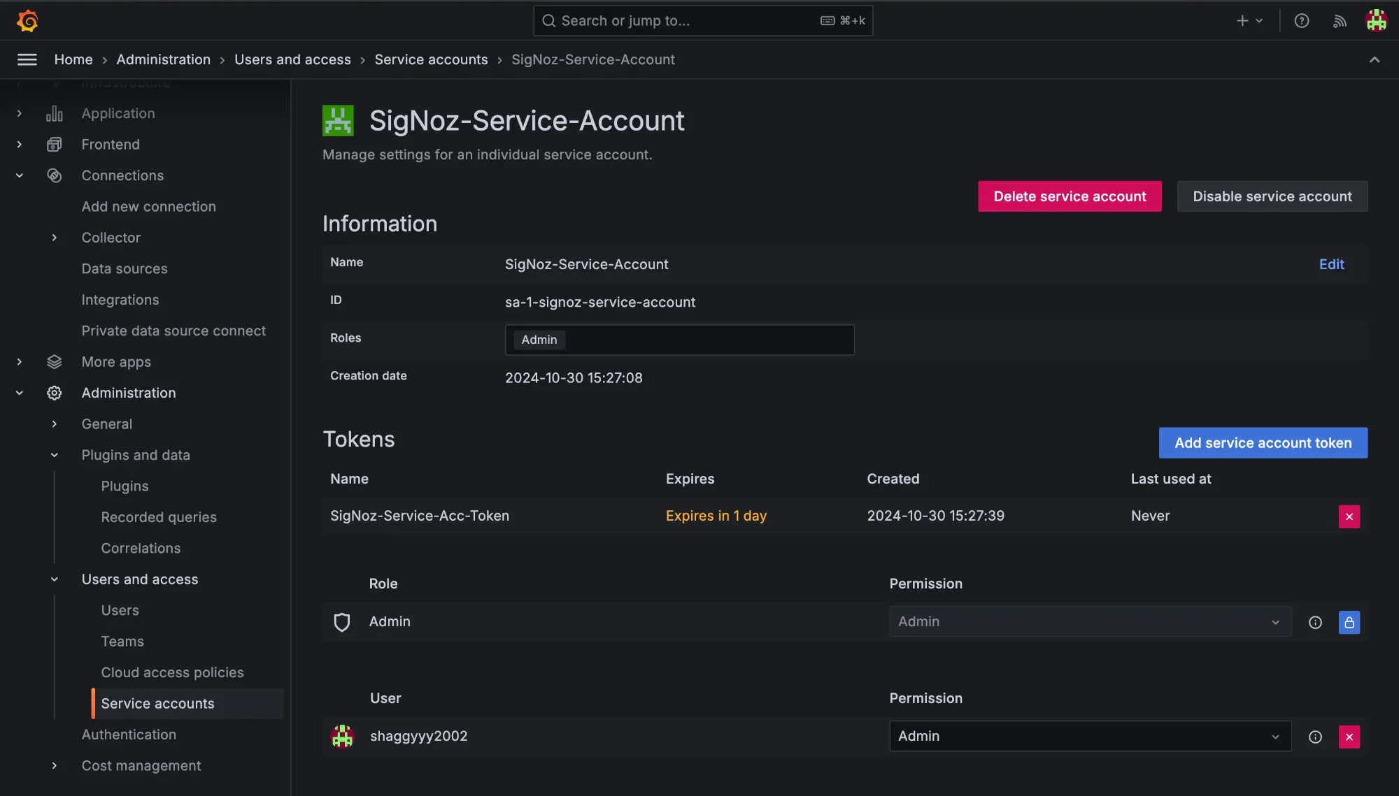
Task: Click the Application bar-chart icon
Action: coord(55,113)
